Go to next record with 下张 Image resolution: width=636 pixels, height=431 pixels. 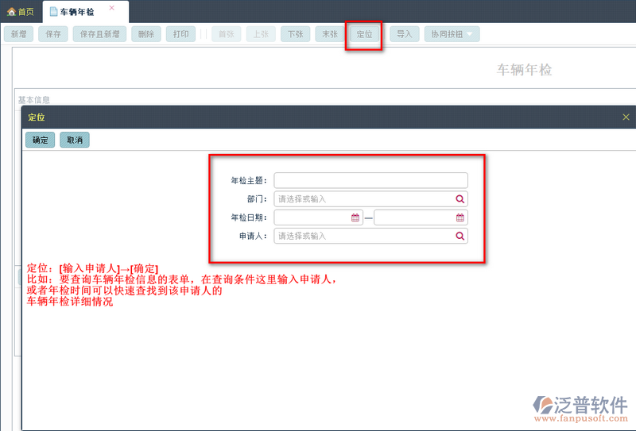click(x=295, y=34)
